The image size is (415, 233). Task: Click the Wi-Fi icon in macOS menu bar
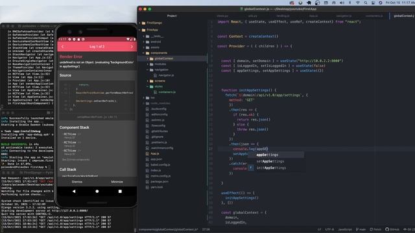(x=358, y=3)
